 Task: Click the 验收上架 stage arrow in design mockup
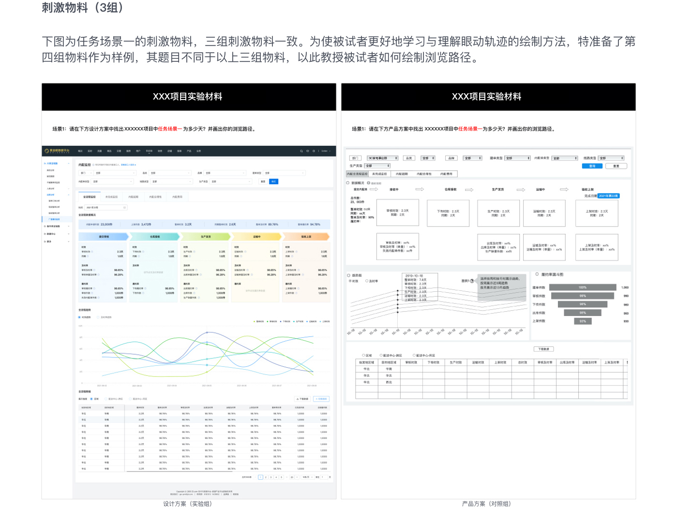tap(306, 237)
